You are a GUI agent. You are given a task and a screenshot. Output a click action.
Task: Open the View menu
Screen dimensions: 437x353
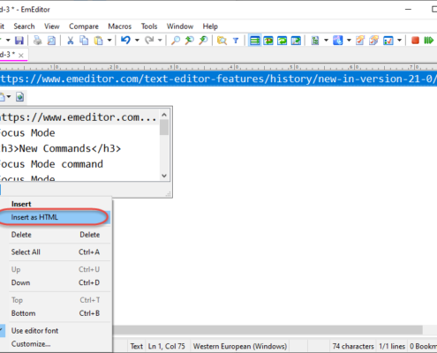pyautogui.click(x=52, y=26)
